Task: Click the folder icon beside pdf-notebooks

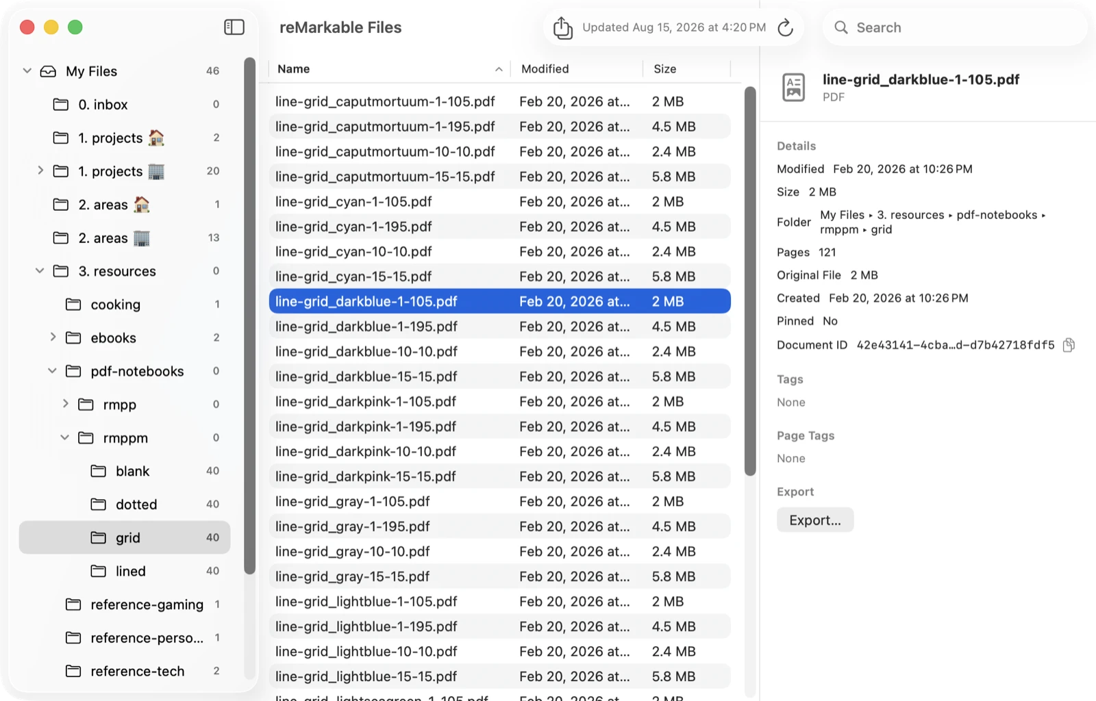Action: tap(73, 371)
